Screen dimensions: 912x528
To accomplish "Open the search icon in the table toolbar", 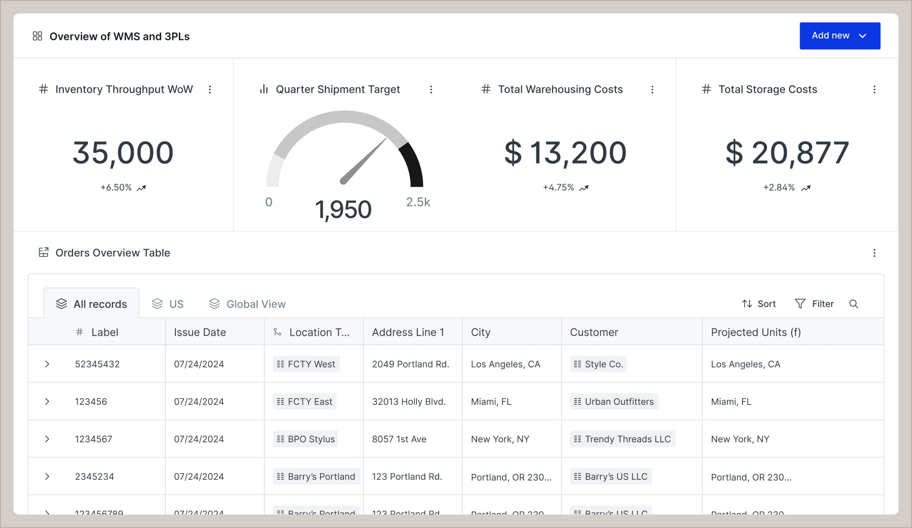I will point(854,304).
